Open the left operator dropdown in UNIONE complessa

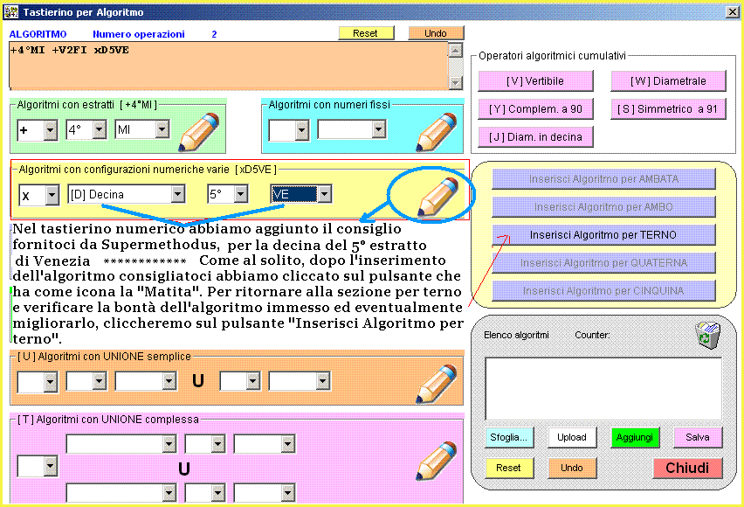[51, 467]
